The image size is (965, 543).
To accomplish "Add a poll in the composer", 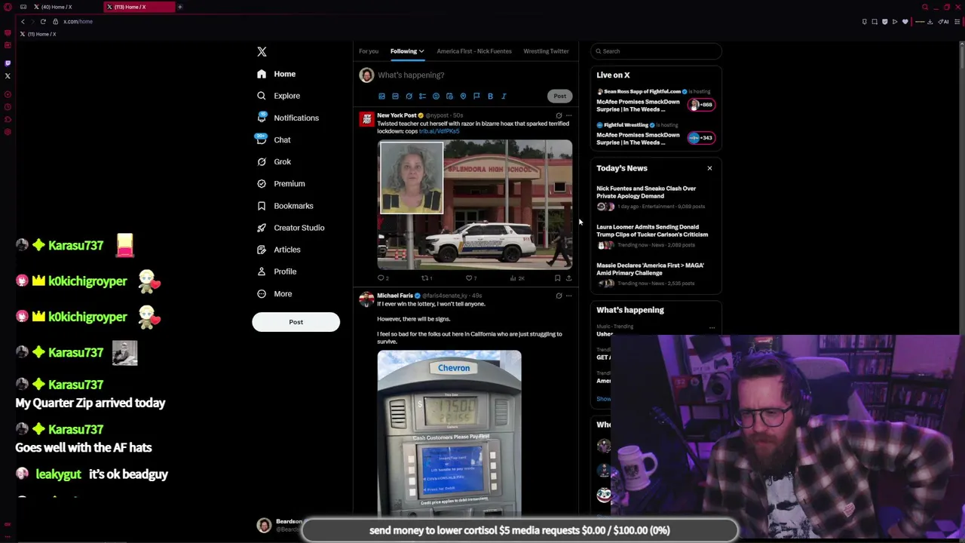I will tap(422, 97).
